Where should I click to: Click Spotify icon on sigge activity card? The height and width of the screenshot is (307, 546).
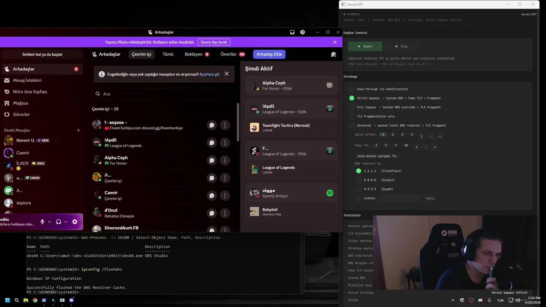click(x=330, y=193)
